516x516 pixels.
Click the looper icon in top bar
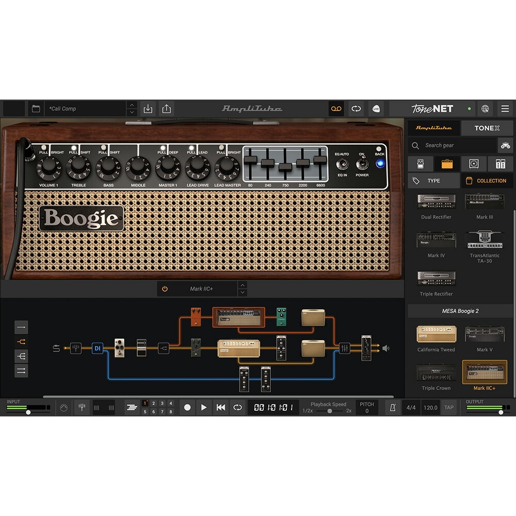pos(356,108)
